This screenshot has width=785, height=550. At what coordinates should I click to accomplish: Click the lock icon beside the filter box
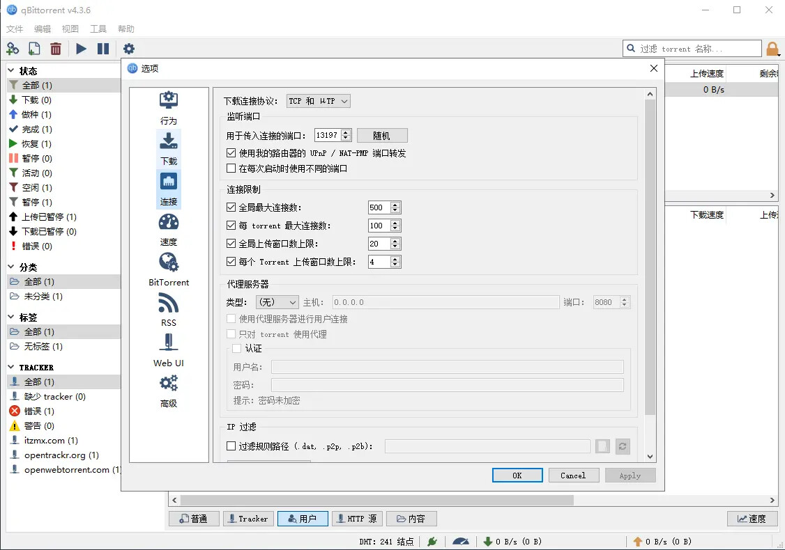(x=772, y=49)
